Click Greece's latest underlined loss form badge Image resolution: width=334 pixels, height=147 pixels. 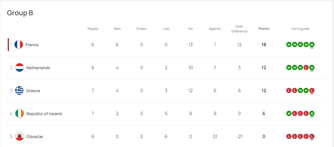(x=312, y=90)
